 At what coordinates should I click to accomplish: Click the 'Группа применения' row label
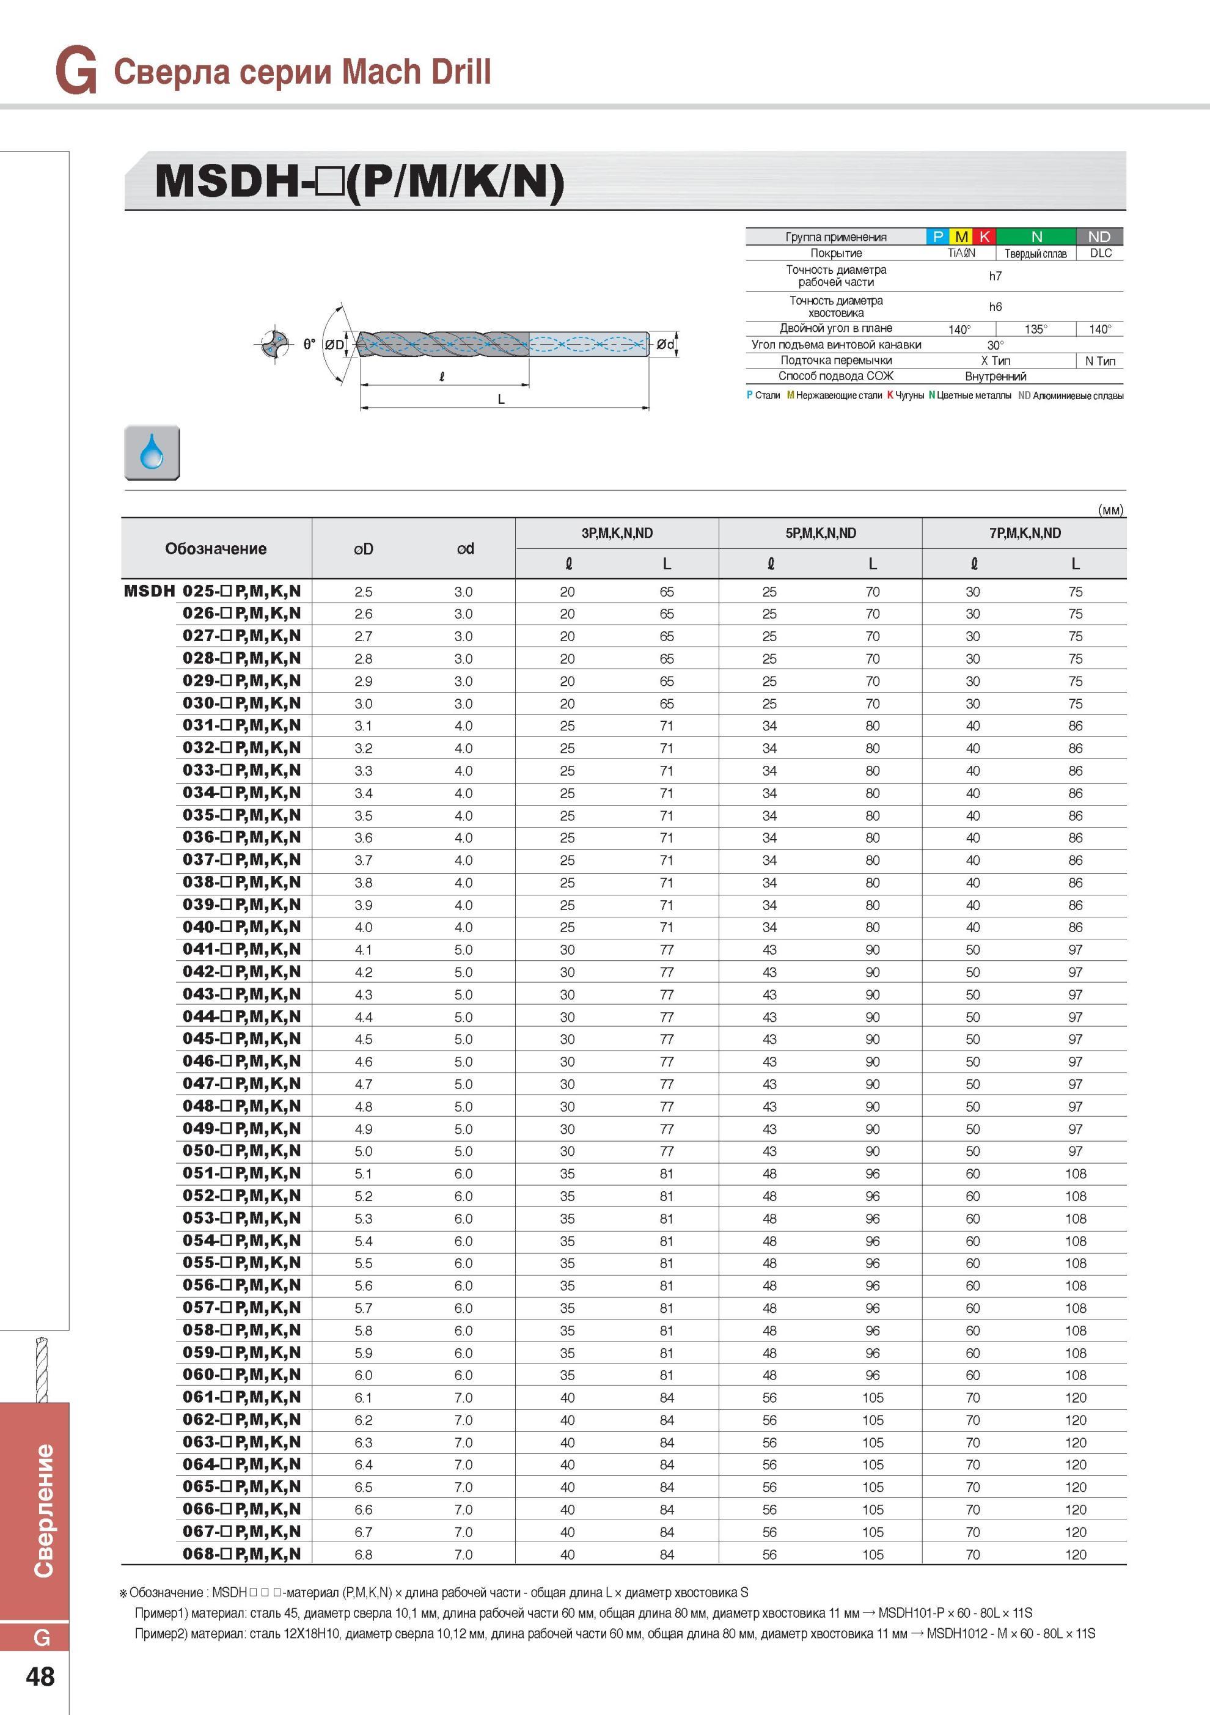click(836, 237)
